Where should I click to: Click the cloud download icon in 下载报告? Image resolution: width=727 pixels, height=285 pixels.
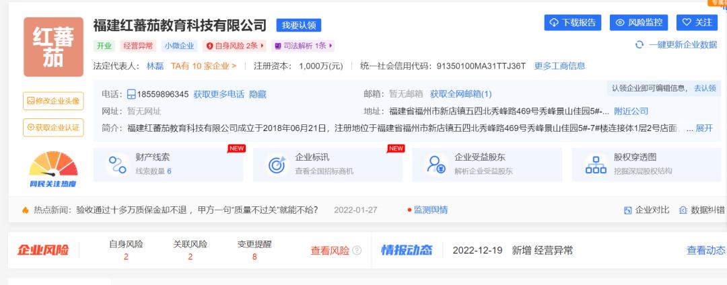coord(553,22)
